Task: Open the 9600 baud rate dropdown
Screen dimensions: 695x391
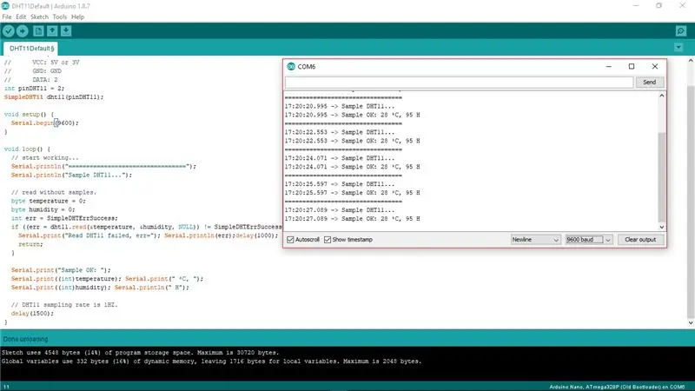Action: [589, 240]
